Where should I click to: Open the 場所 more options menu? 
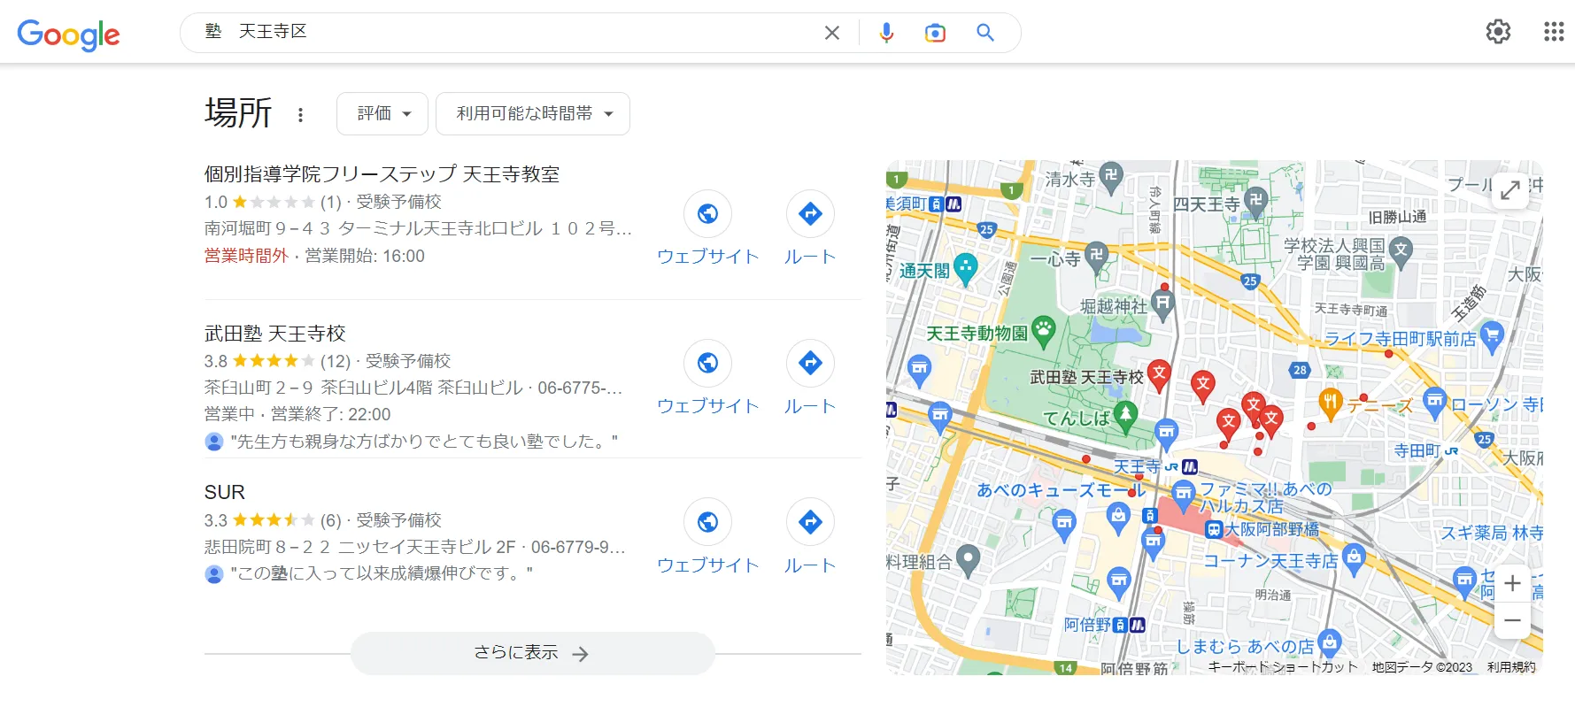click(301, 115)
